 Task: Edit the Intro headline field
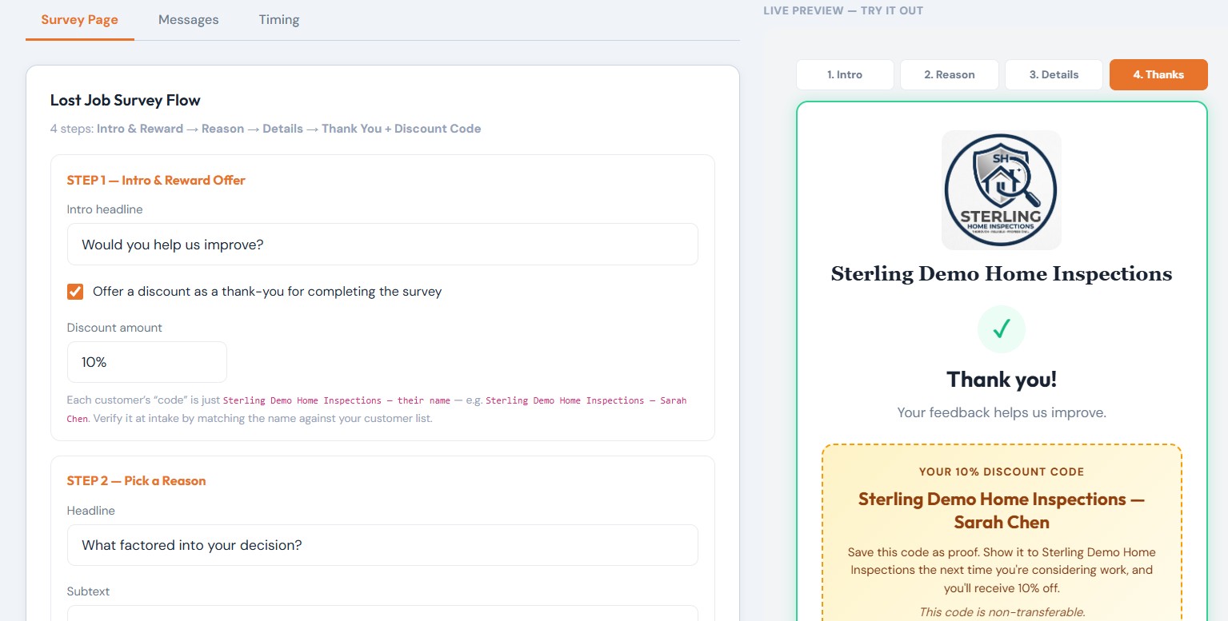tap(382, 244)
